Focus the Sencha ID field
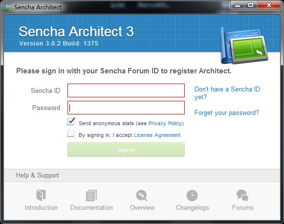 pos(126,90)
